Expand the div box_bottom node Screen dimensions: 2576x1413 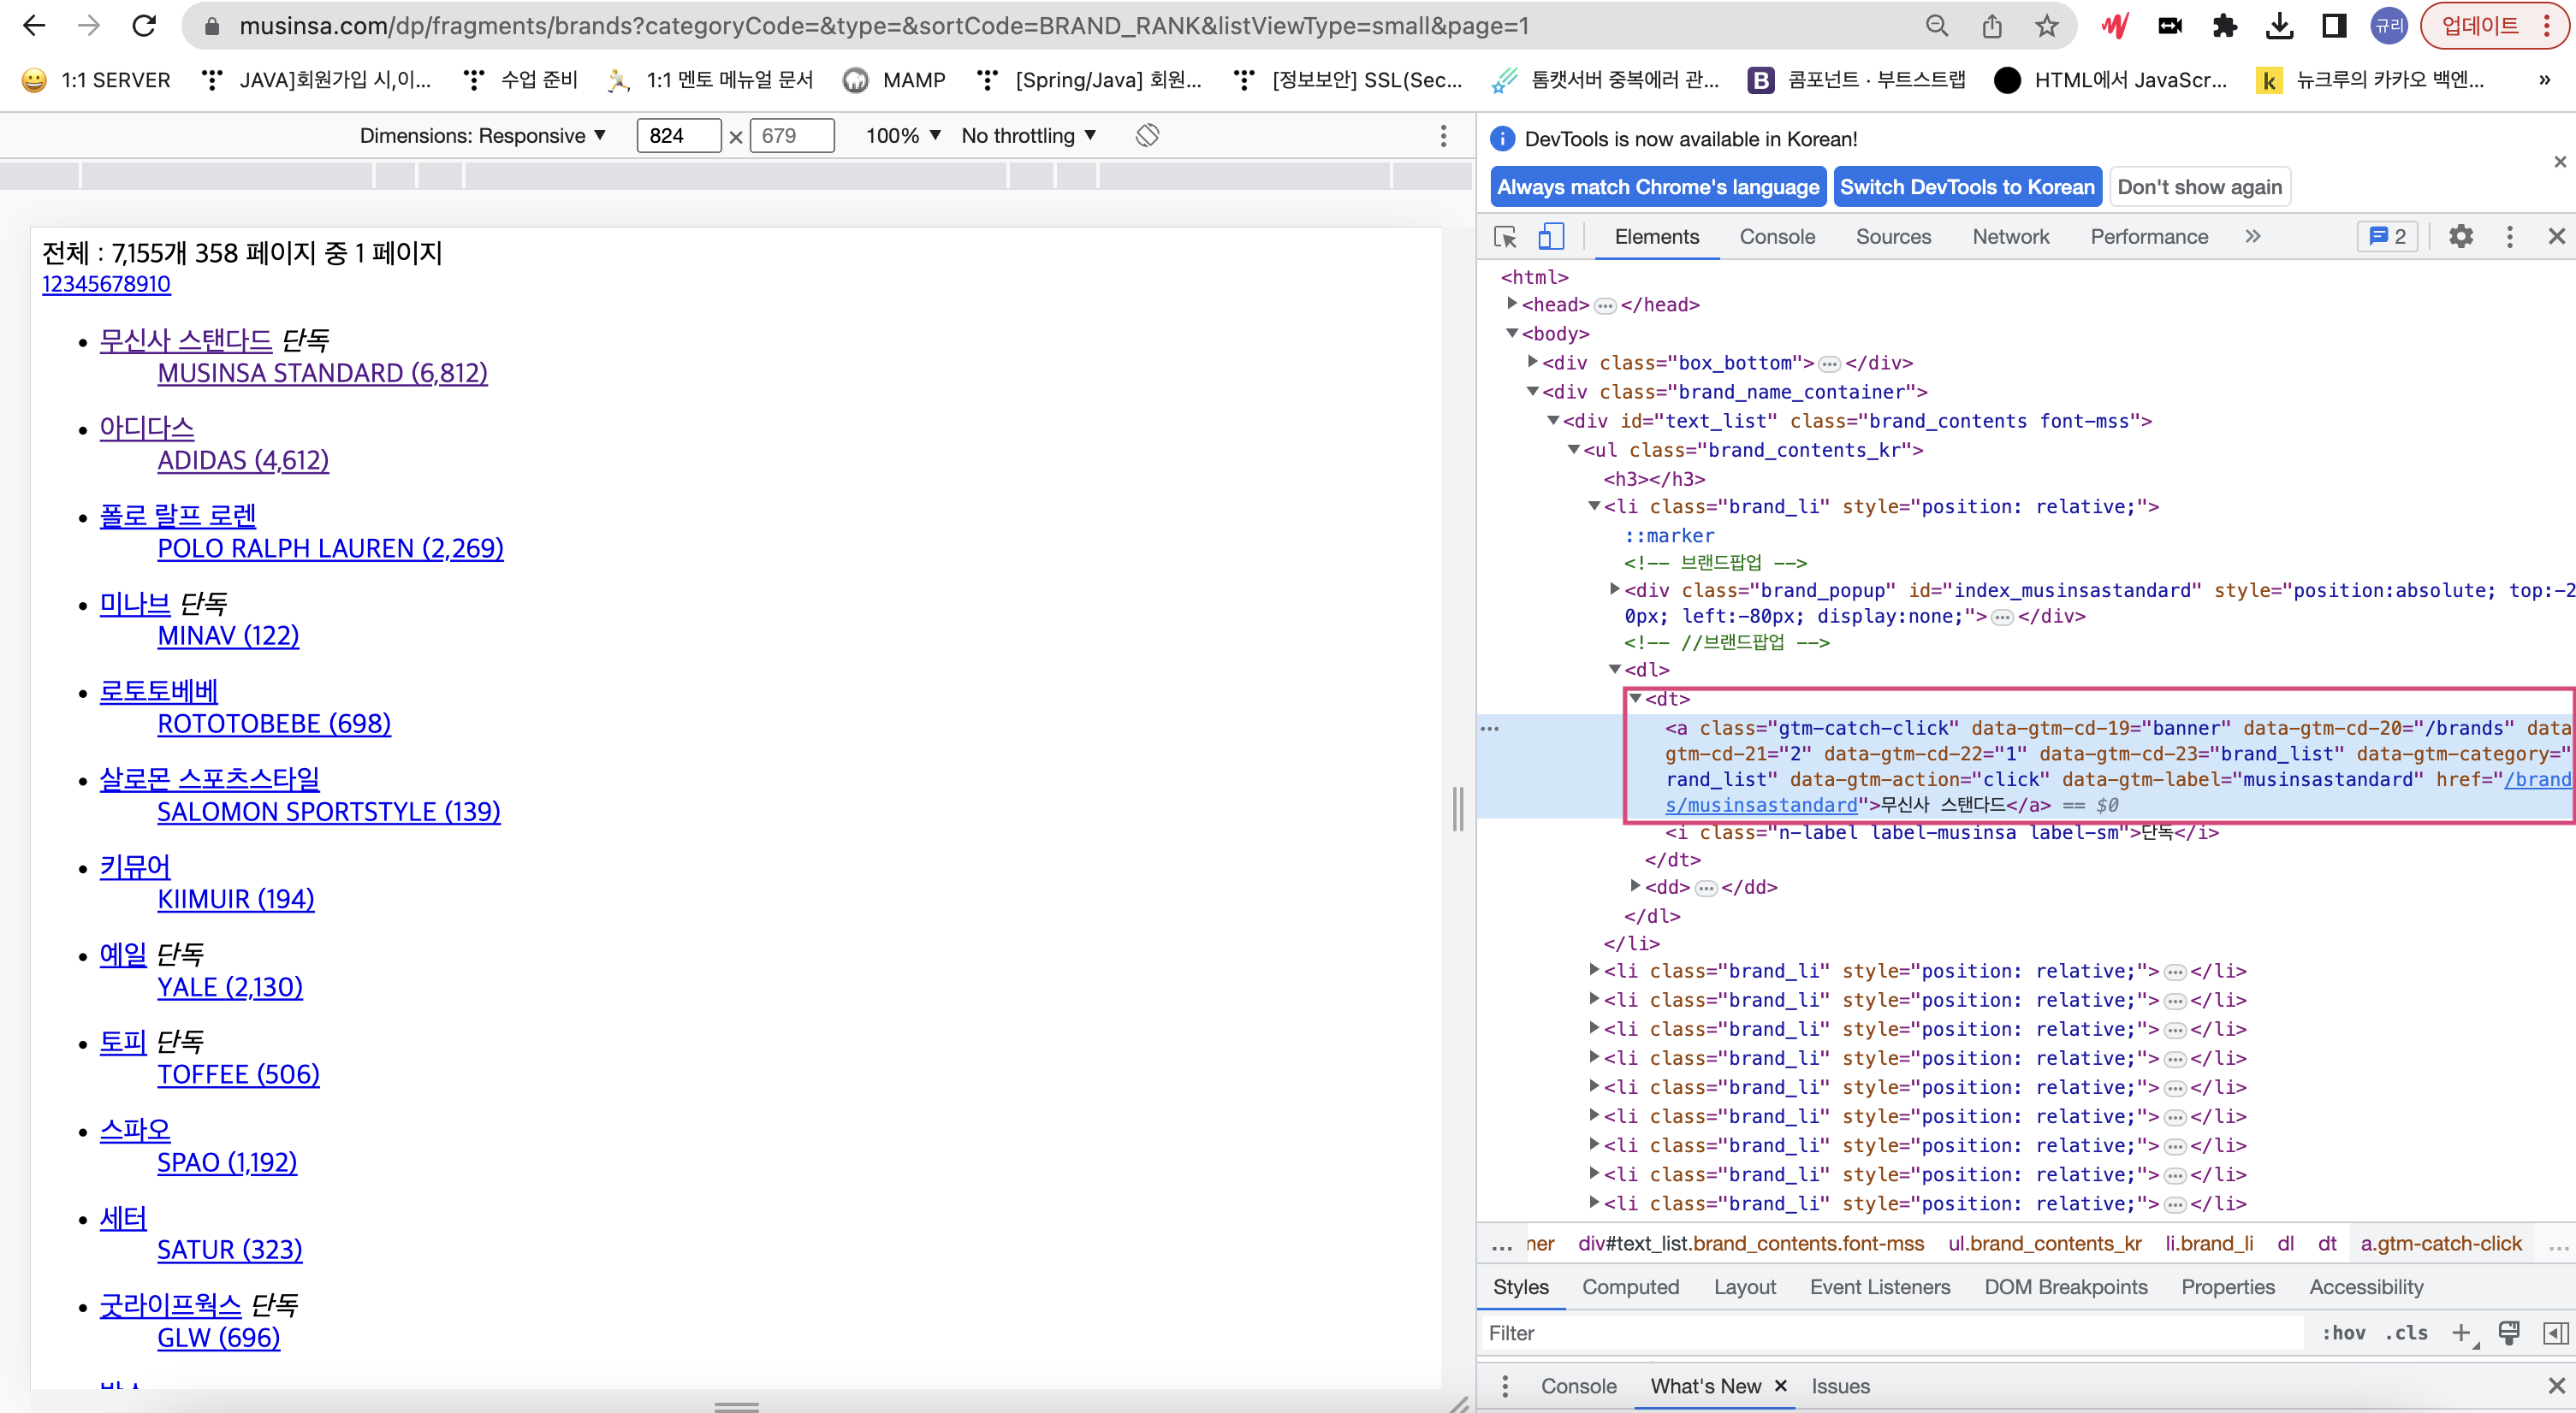[1533, 362]
